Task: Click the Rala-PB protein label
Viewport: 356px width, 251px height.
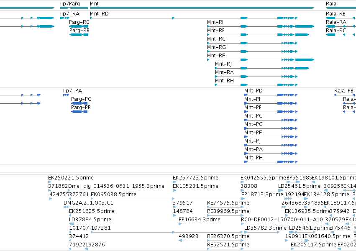Action: coord(344,91)
